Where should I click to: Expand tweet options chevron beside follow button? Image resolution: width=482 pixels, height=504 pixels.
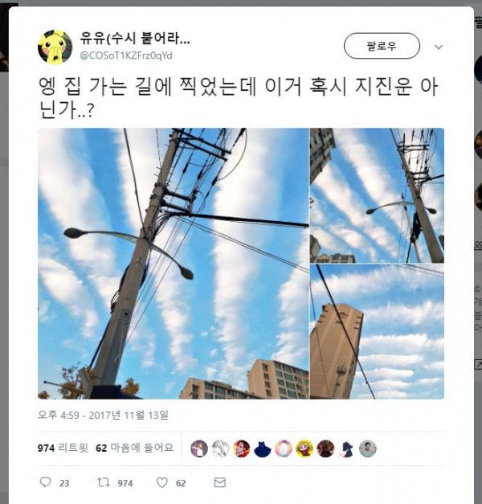pos(439,47)
